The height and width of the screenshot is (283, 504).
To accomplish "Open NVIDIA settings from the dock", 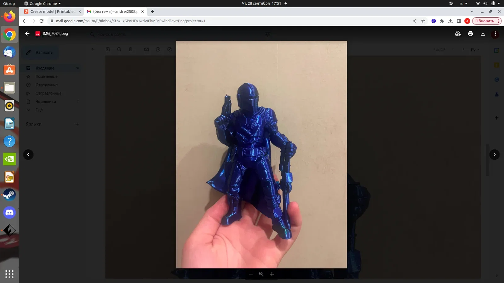I will [x=9, y=159].
